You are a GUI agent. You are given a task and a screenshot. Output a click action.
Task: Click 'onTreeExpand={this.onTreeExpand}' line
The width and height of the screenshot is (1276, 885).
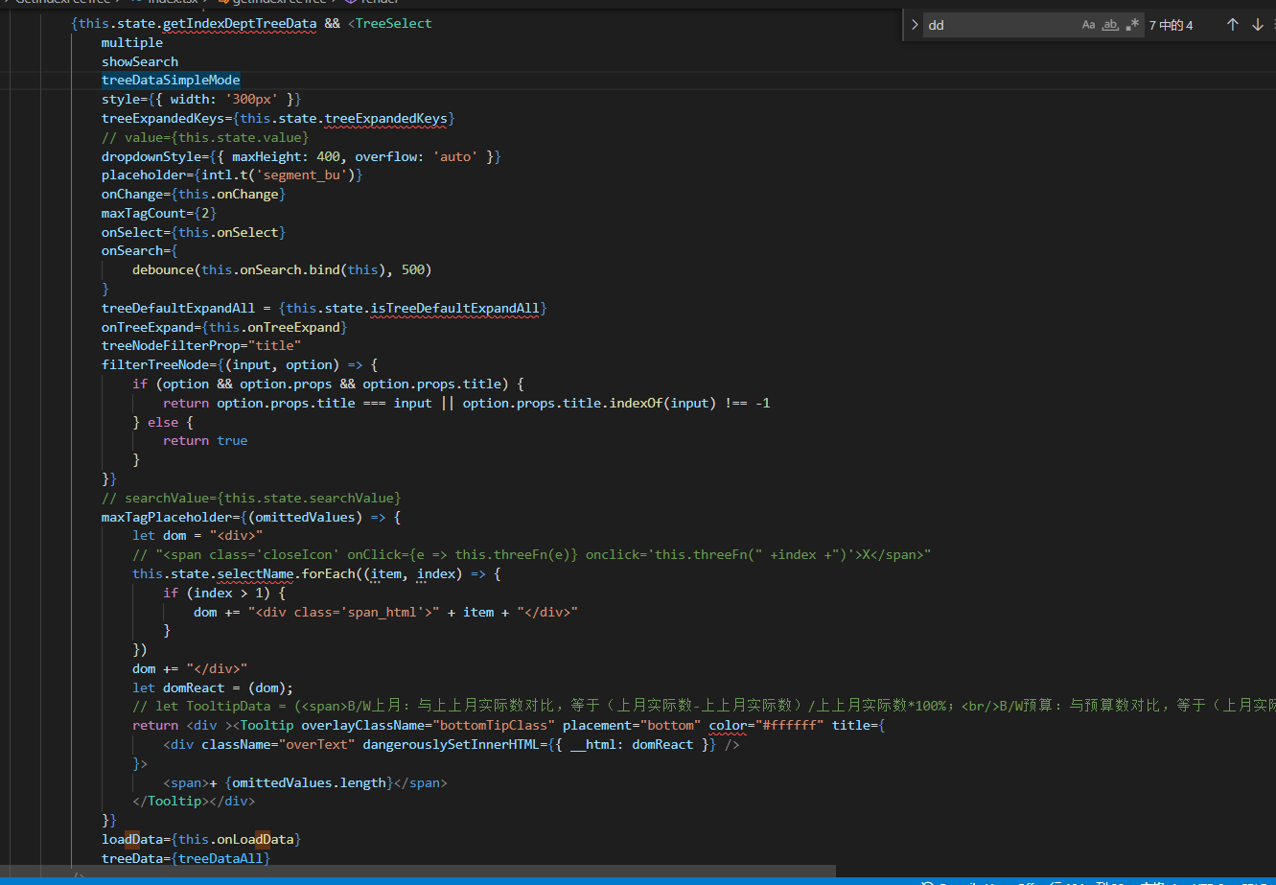[224, 327]
